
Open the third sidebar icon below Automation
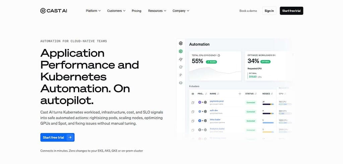pyautogui.click(x=181, y=59)
